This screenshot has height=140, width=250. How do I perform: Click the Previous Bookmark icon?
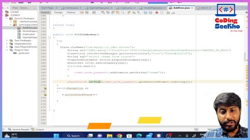[129, 12]
